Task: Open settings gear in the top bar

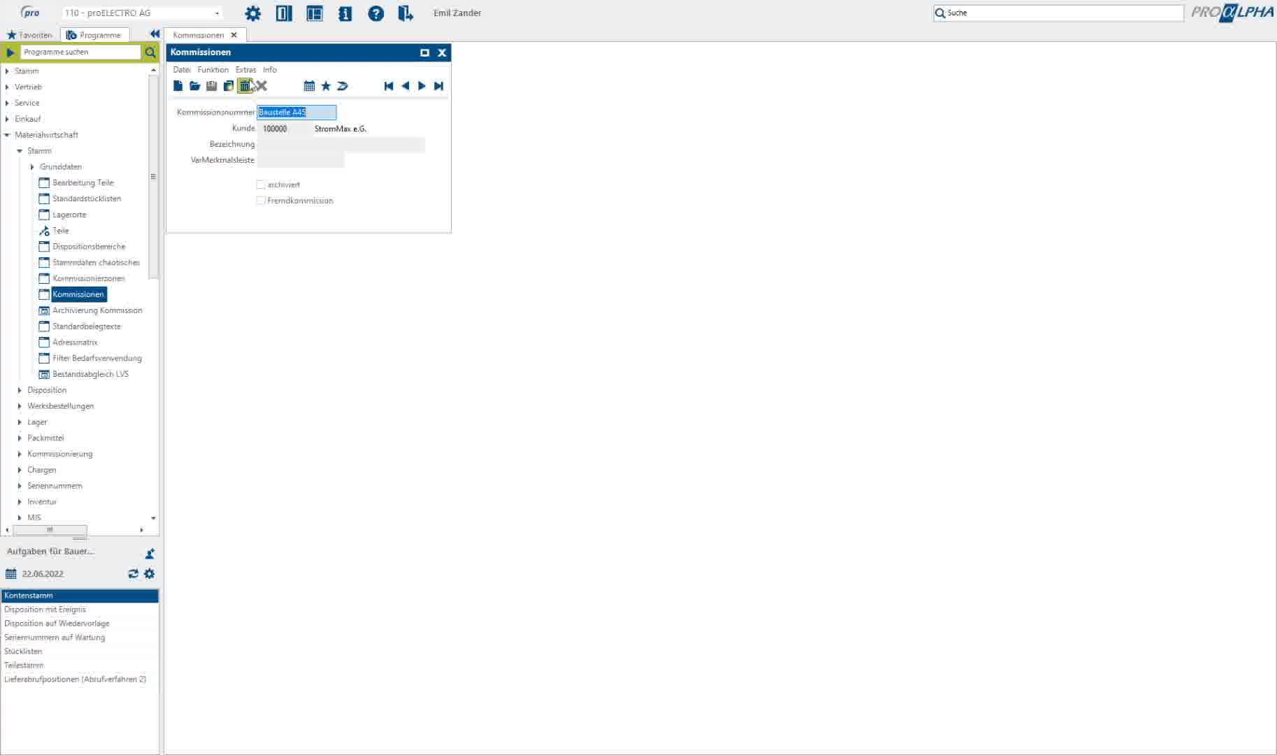Action: pyautogui.click(x=253, y=13)
